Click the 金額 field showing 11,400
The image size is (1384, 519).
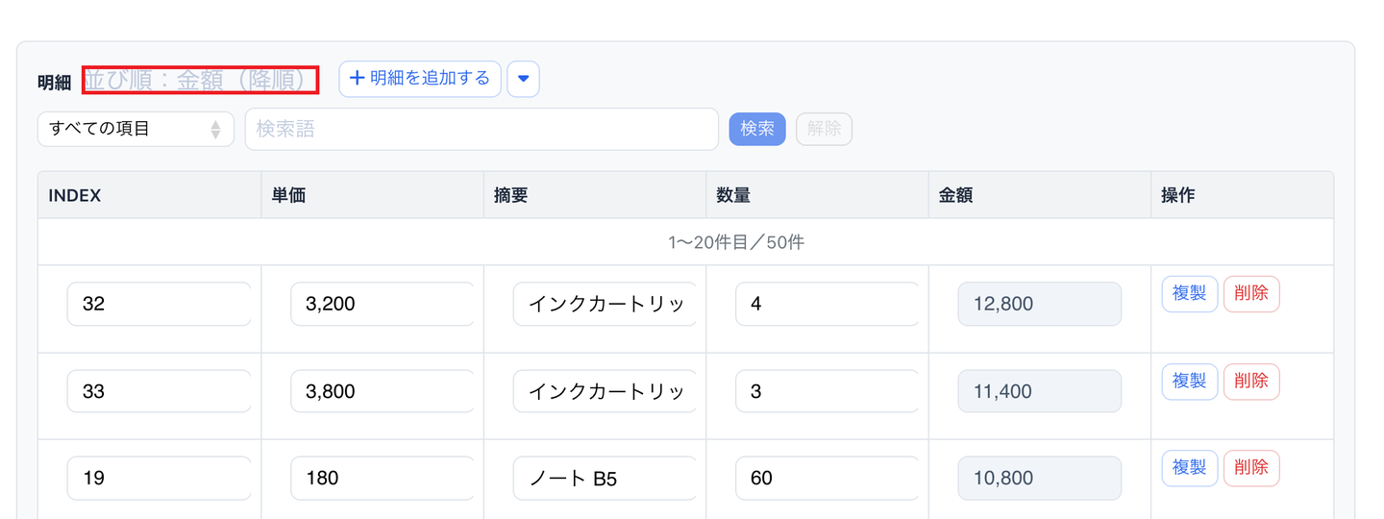pos(1040,391)
